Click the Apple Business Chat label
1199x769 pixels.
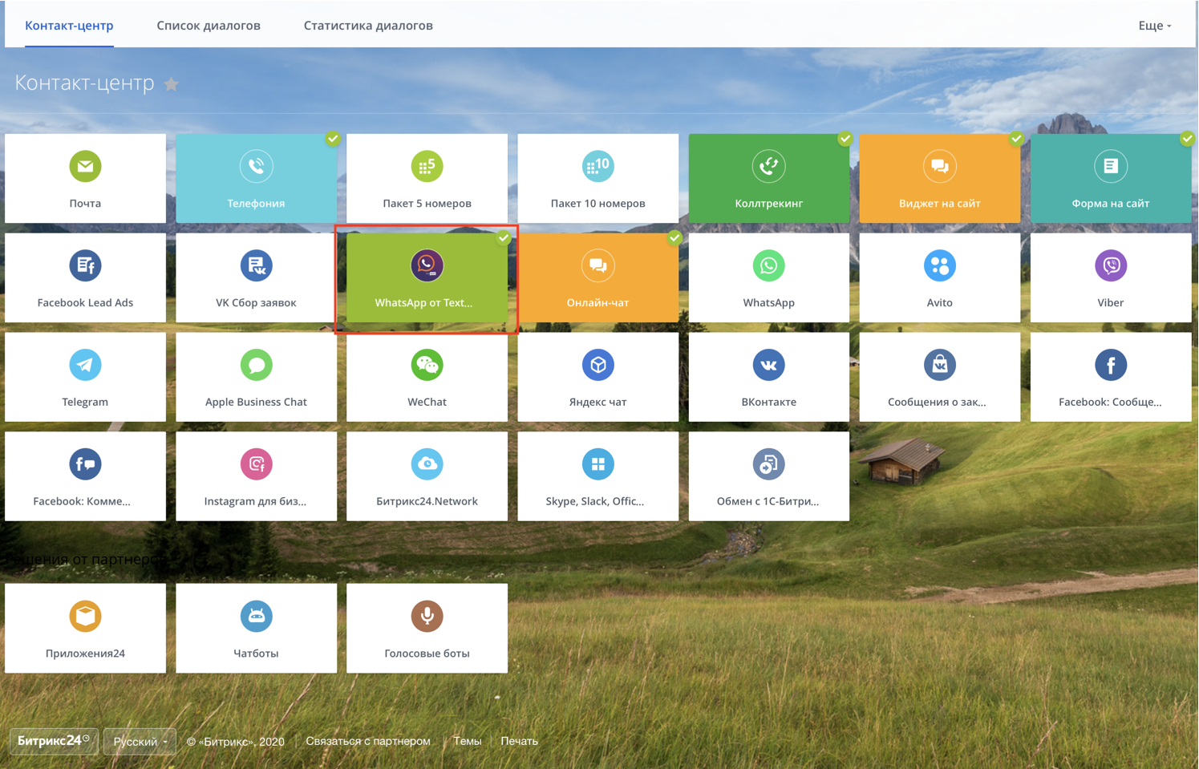click(256, 403)
